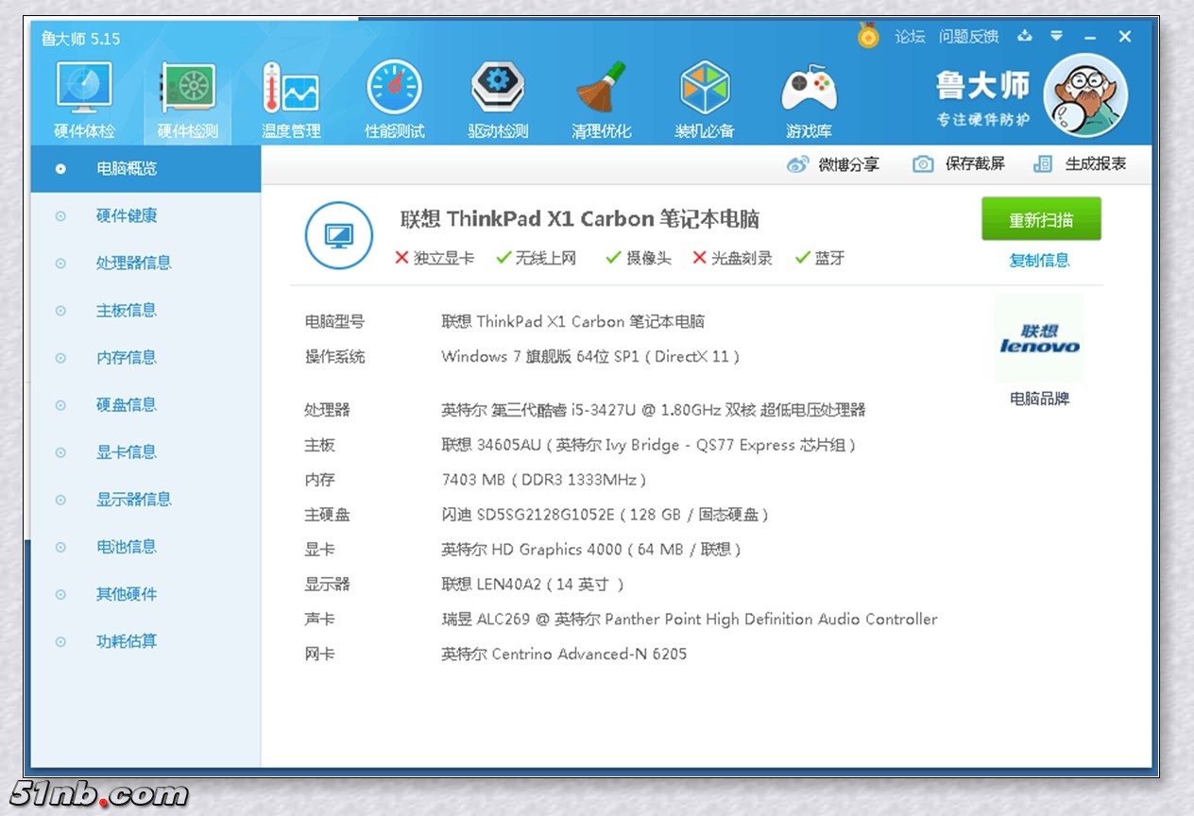This screenshot has width=1194, height=816.
Task: Open the 论坛 forum link
Action: point(910,37)
